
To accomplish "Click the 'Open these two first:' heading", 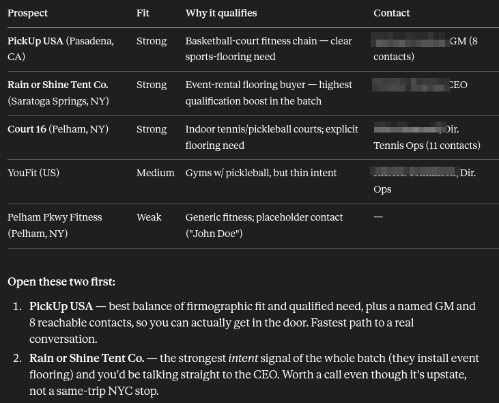I will [61, 281].
